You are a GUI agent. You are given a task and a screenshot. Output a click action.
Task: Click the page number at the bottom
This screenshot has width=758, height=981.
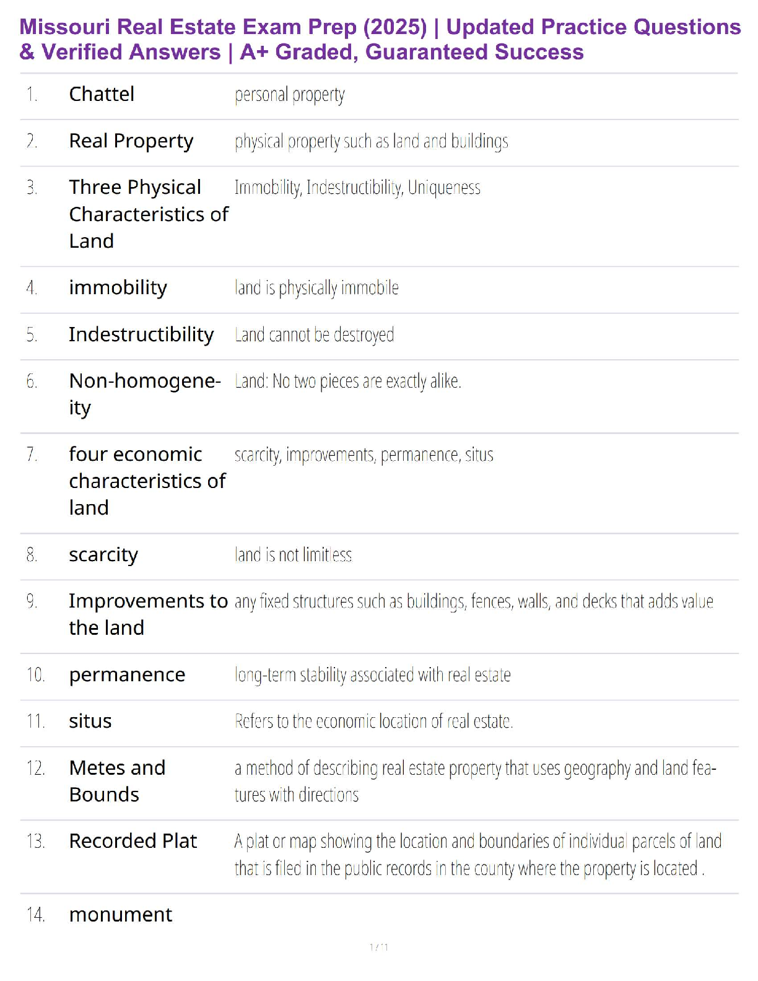click(378, 947)
